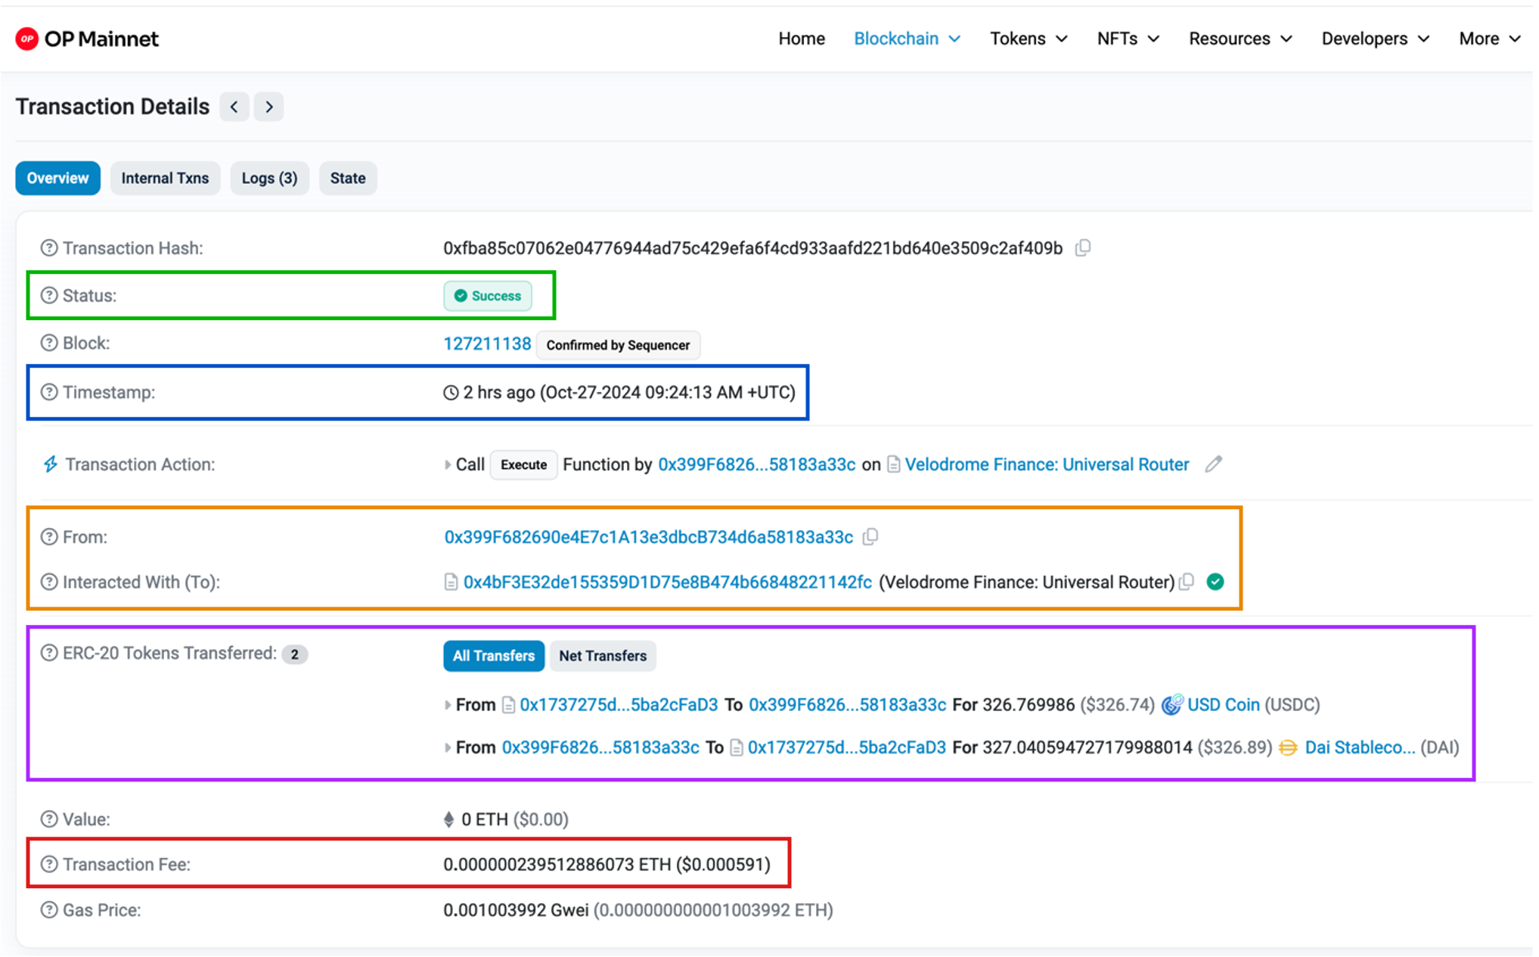1539x957 pixels.
Task: Open the From address 0x399F682690e4E7c1A13e3dbcB734d6a58183a33c
Action: (x=649, y=537)
